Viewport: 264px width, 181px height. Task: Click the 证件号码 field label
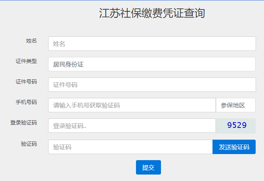click(26, 82)
